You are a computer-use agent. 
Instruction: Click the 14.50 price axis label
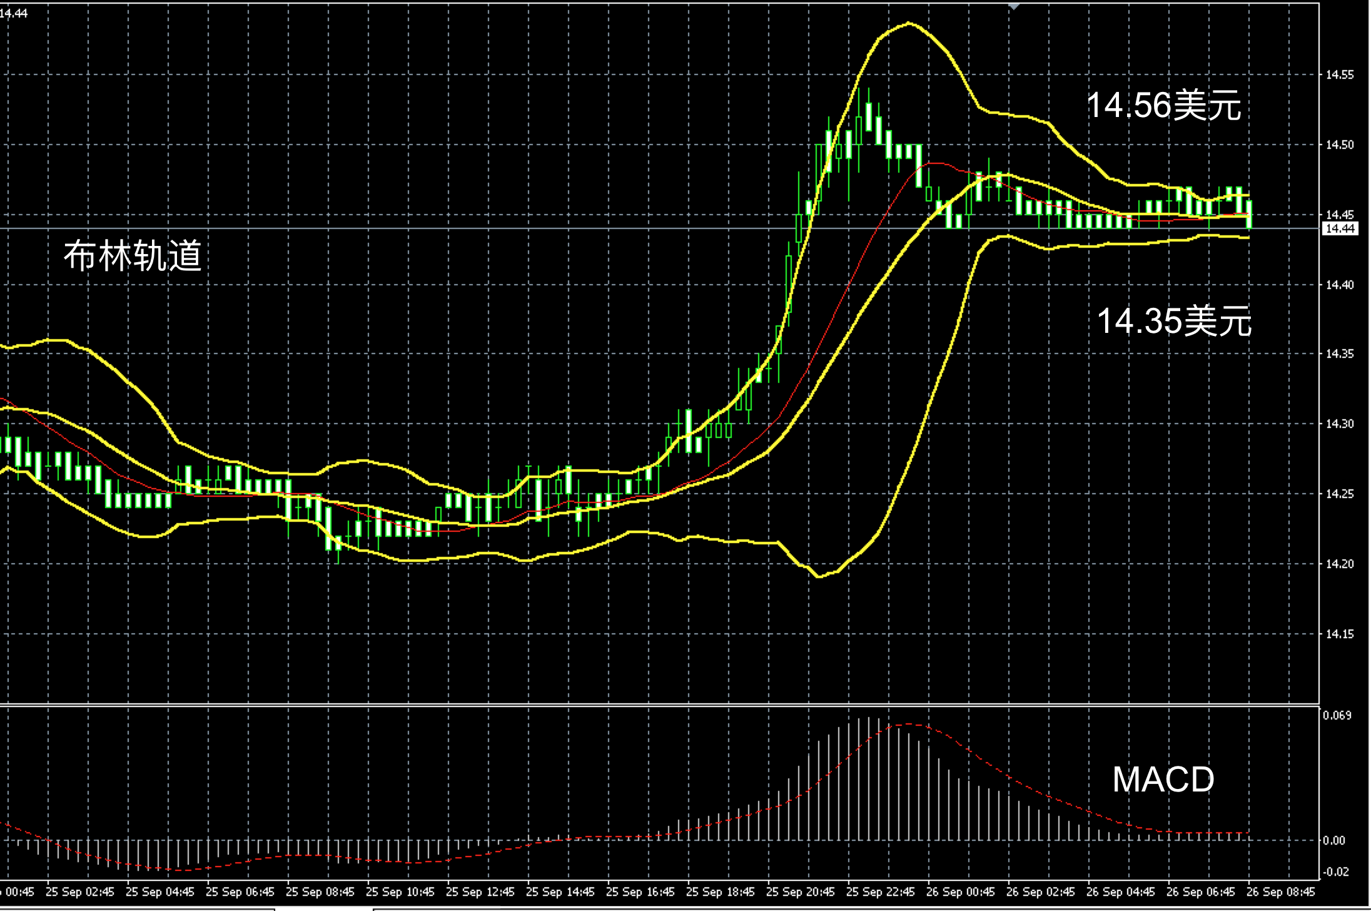click(1340, 145)
